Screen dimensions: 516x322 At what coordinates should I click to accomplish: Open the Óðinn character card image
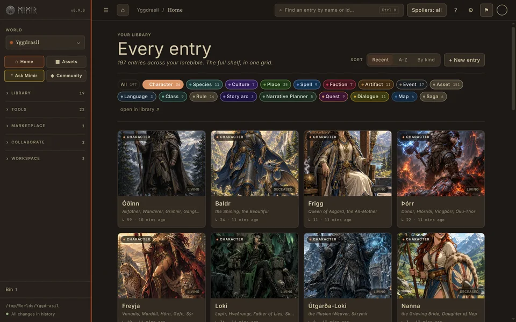[x=162, y=163]
